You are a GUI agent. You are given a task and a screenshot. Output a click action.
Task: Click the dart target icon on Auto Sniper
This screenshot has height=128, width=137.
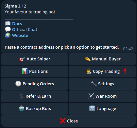click(22, 59)
